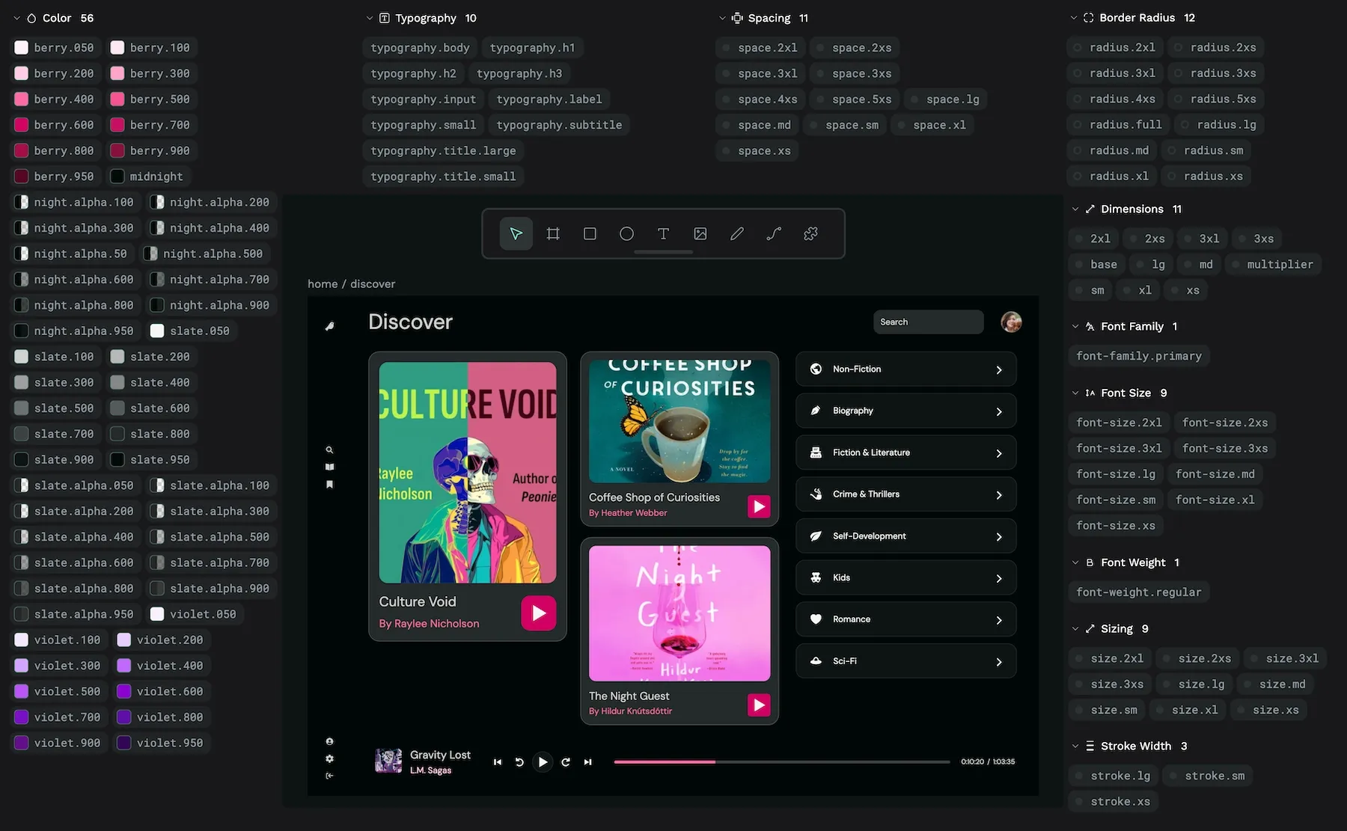Skip to next track in player
The image size is (1347, 831).
(x=588, y=762)
